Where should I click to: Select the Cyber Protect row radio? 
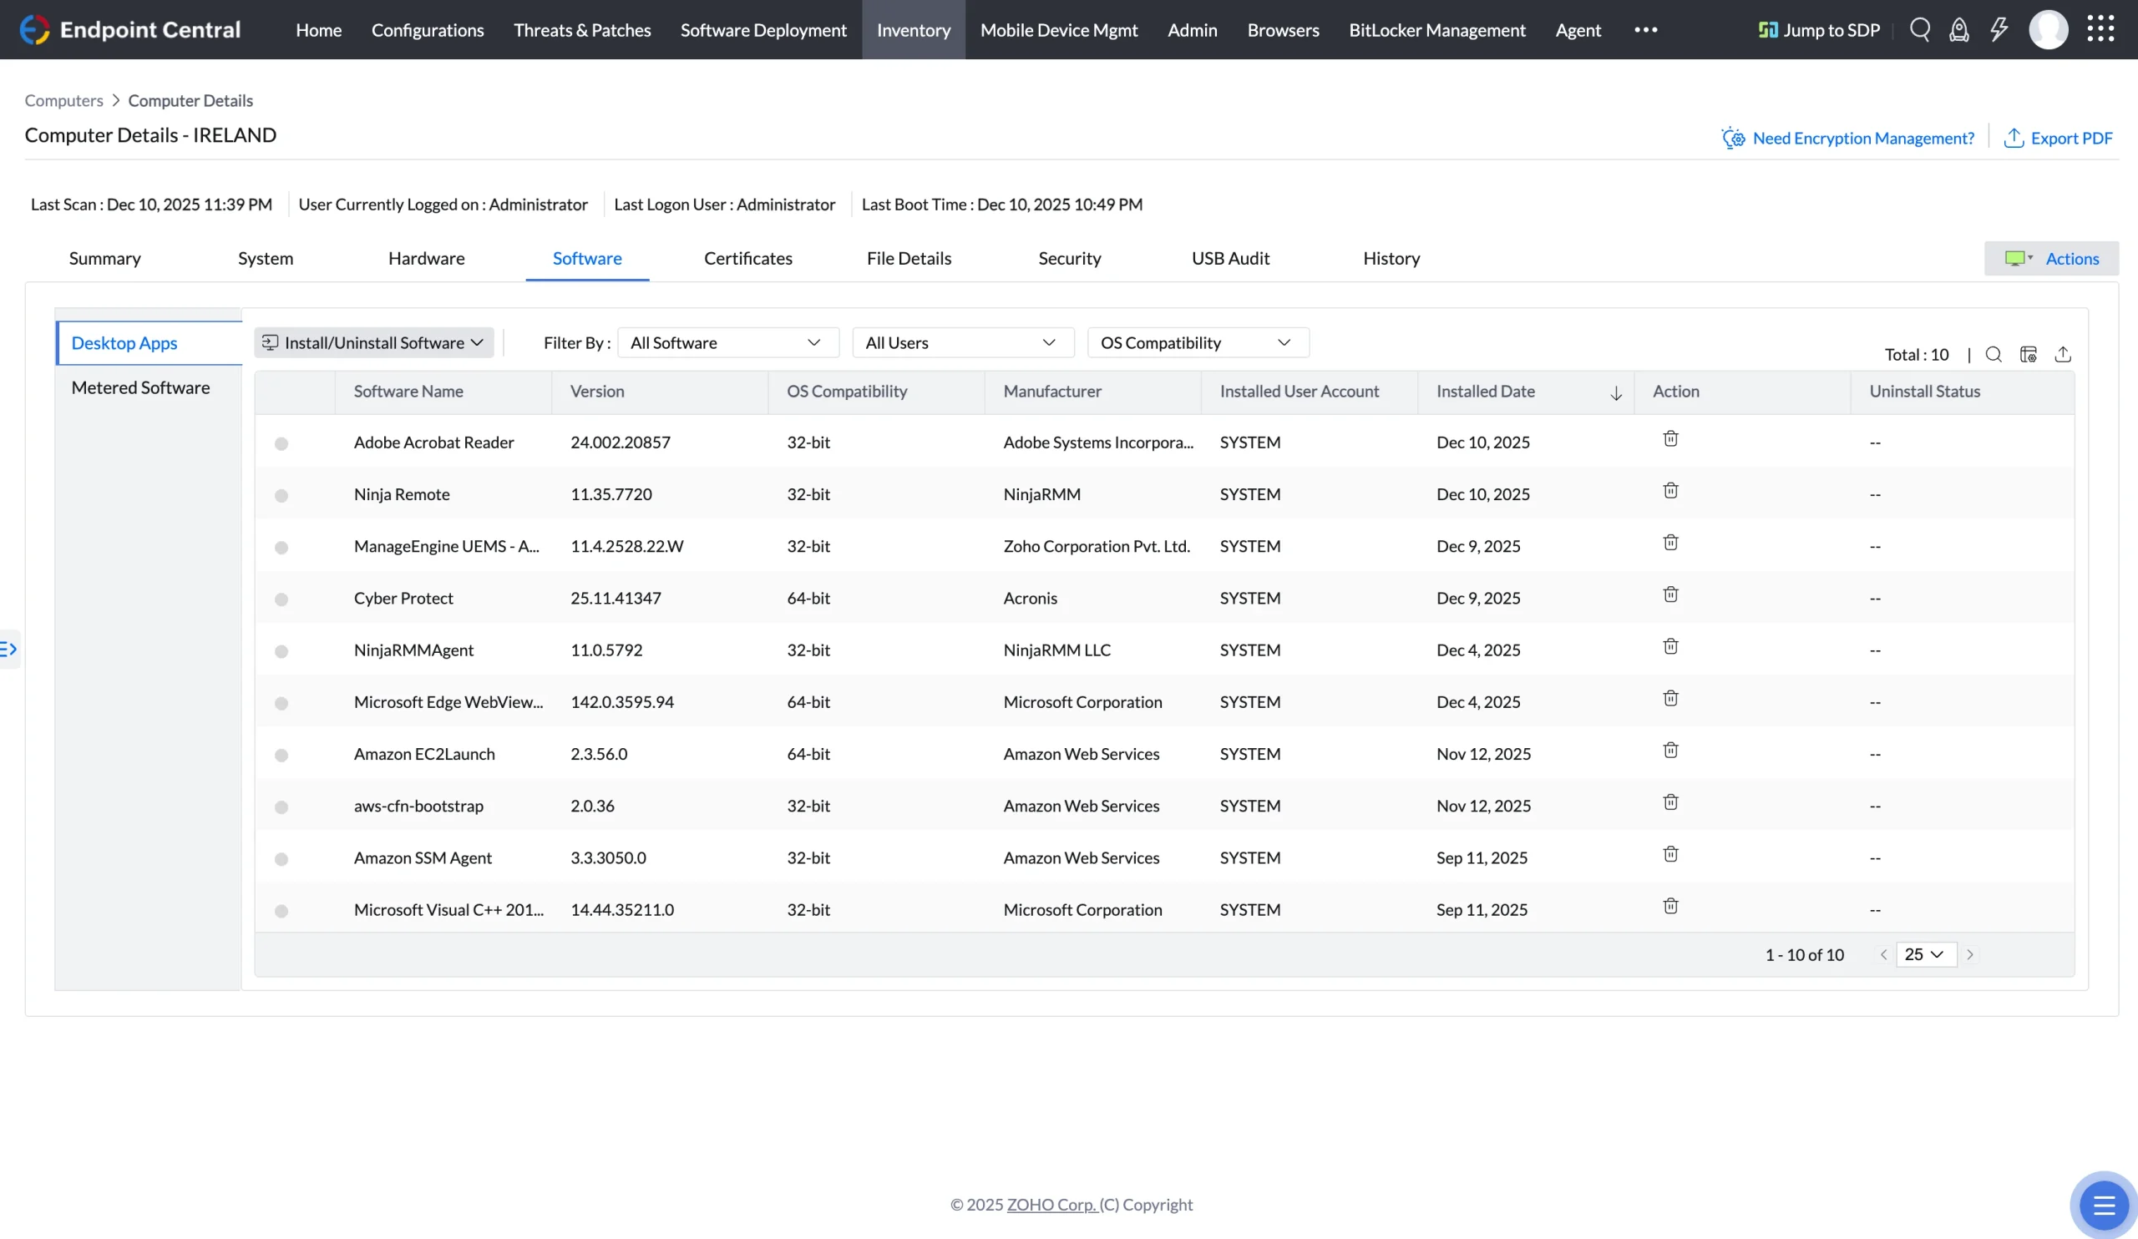[281, 599]
